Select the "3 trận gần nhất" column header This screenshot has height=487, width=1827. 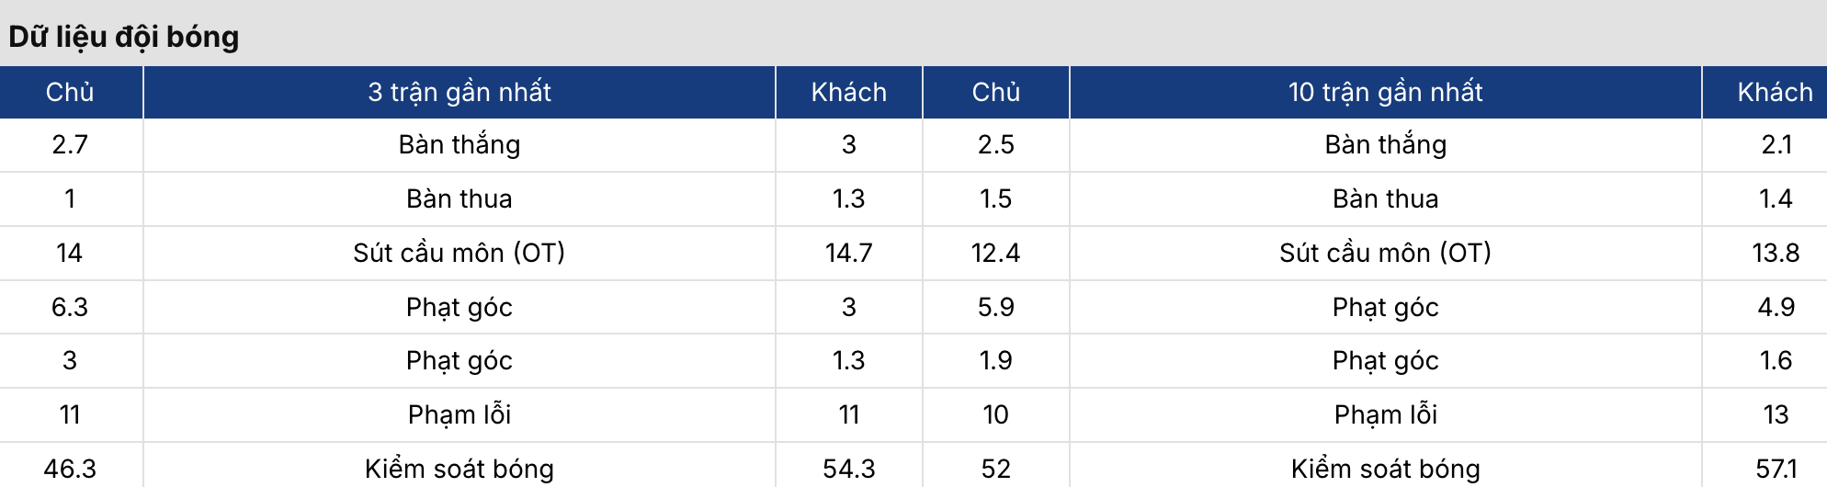click(460, 92)
